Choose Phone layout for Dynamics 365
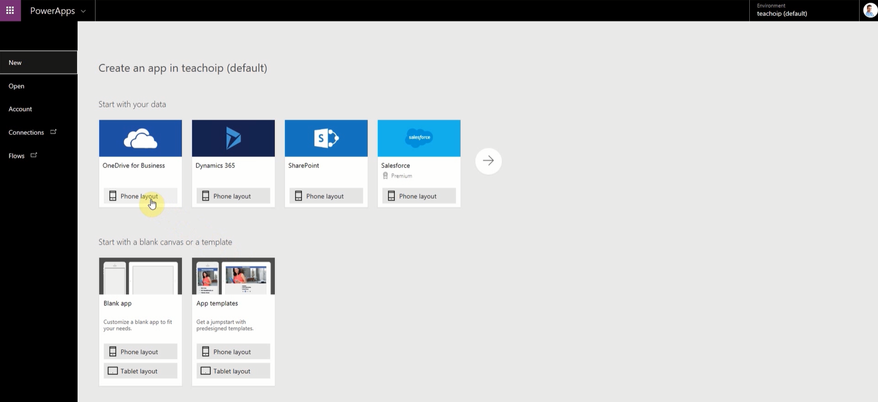 click(233, 196)
